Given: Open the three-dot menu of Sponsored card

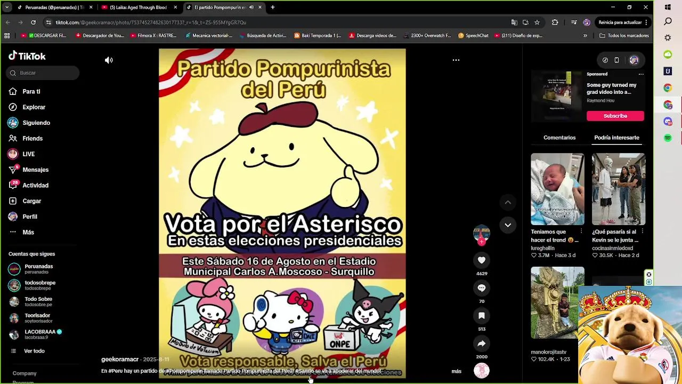Looking at the screenshot, I should [641, 74].
